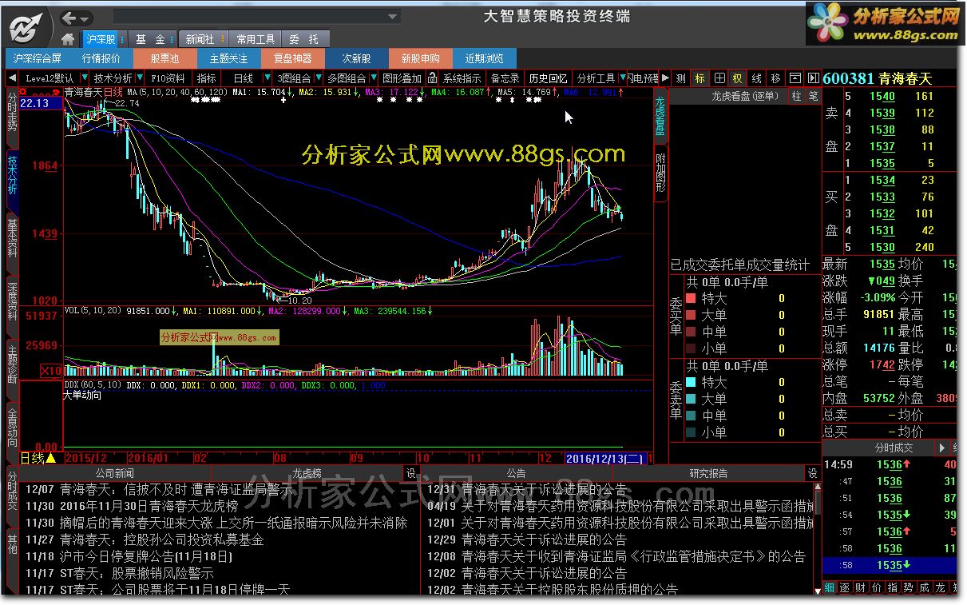Open the home page icon
Screen dimensions: 967x605
(x=69, y=38)
